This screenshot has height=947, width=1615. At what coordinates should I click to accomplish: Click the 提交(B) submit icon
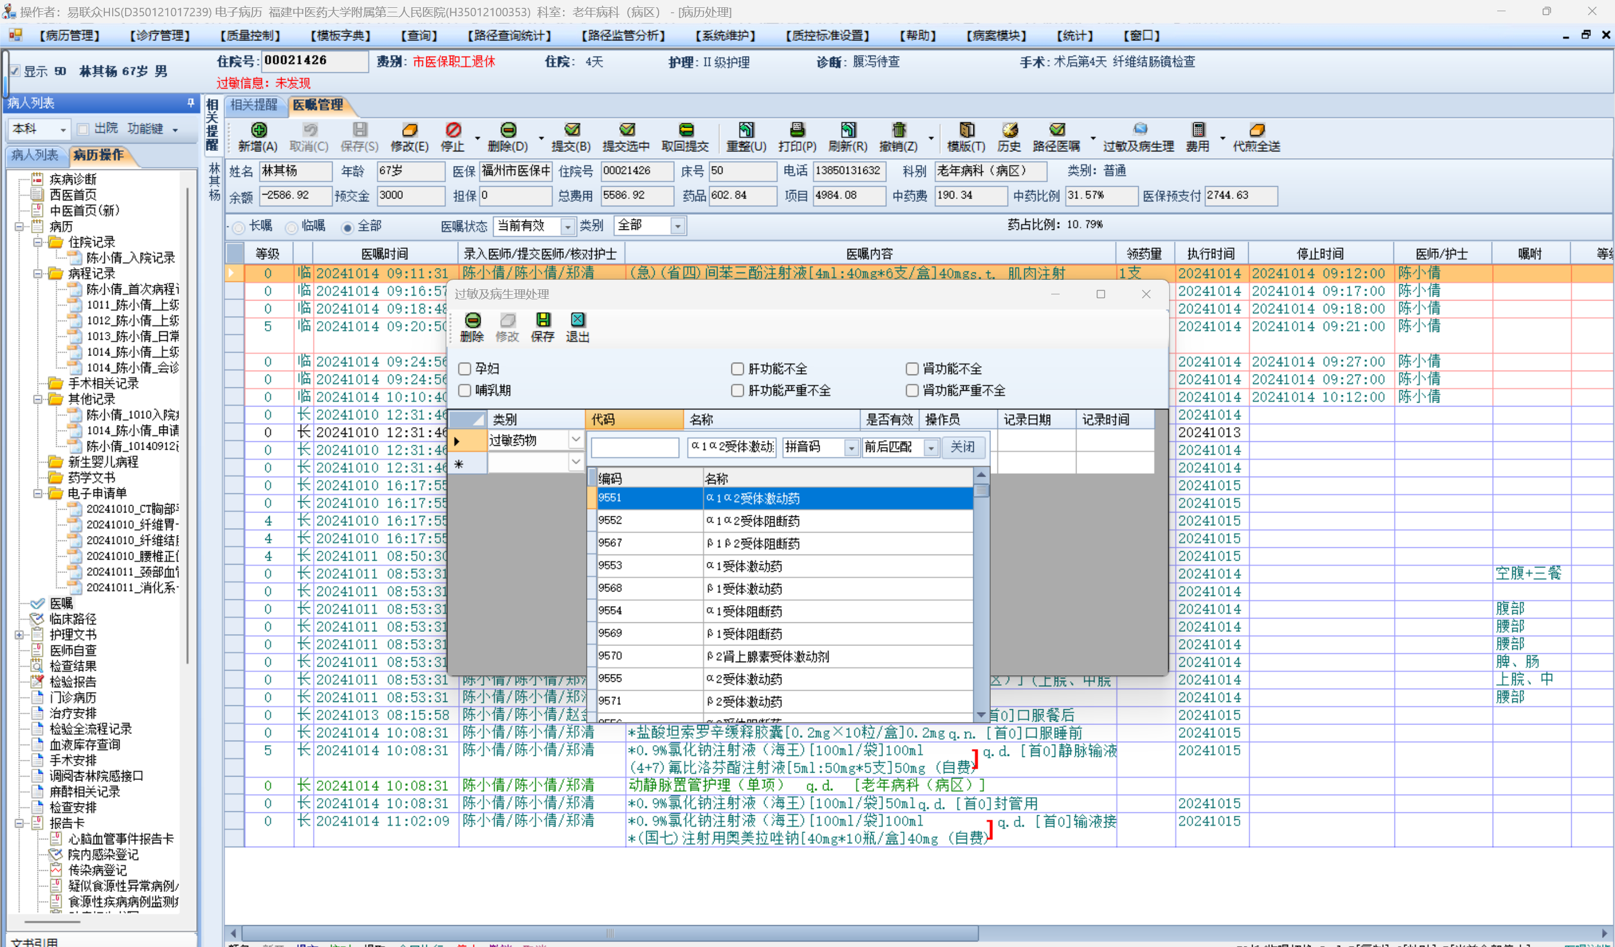coord(571,130)
